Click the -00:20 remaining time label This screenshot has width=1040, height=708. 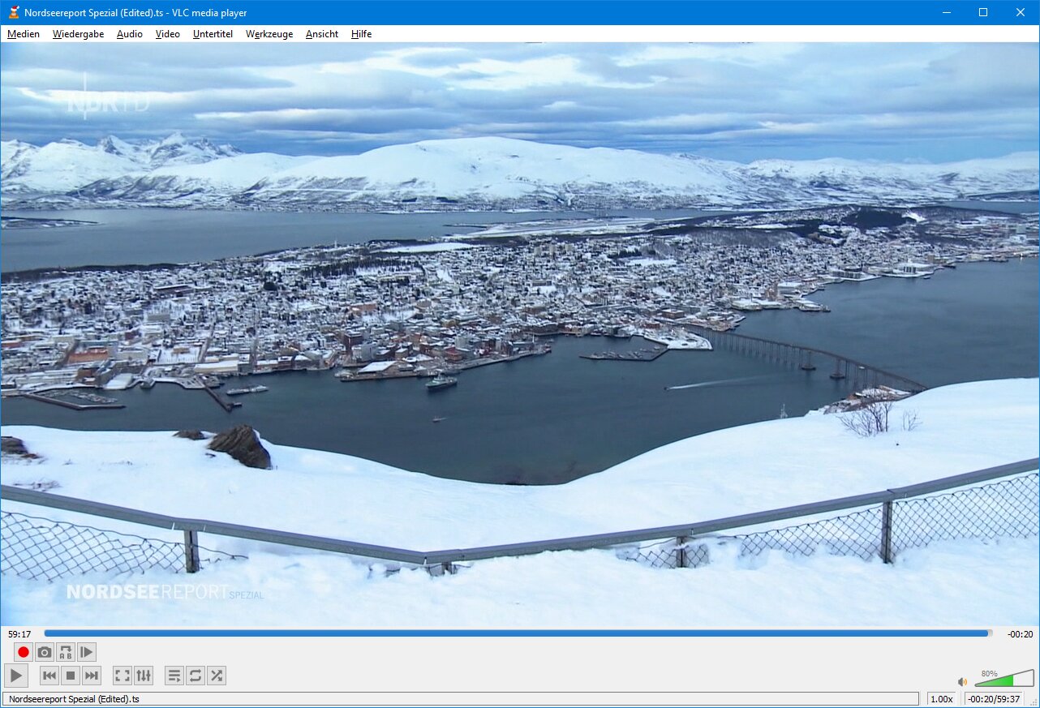click(1020, 634)
